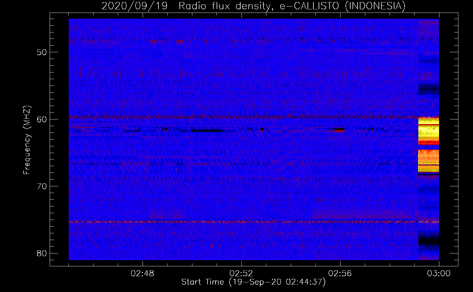Screen dimensions: 473x292
Task: Click the red-black blob near 02:56 at 61.5 MHz
Action: pos(339,130)
